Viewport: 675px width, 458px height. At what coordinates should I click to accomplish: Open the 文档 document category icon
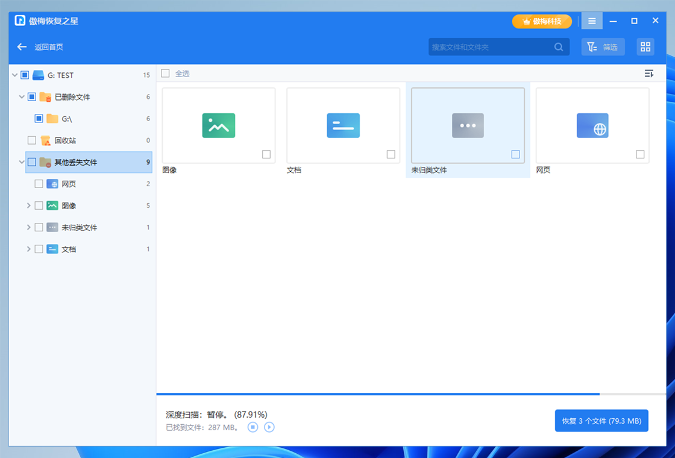click(343, 125)
